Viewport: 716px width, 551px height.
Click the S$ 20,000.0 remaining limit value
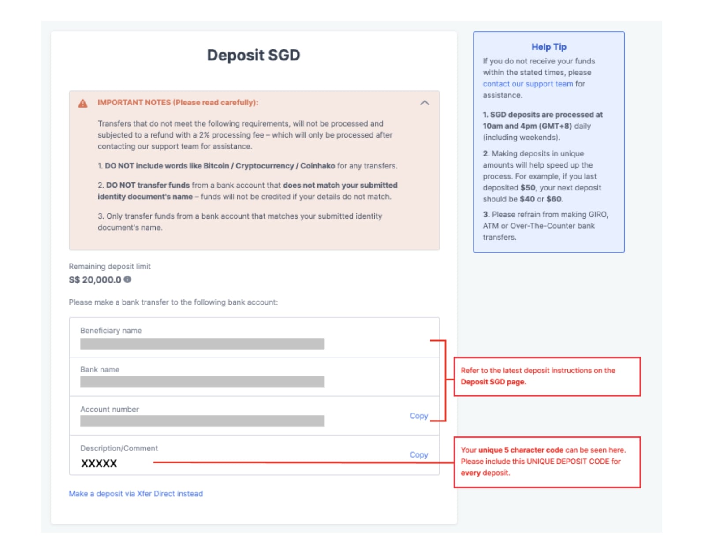pyautogui.click(x=95, y=279)
